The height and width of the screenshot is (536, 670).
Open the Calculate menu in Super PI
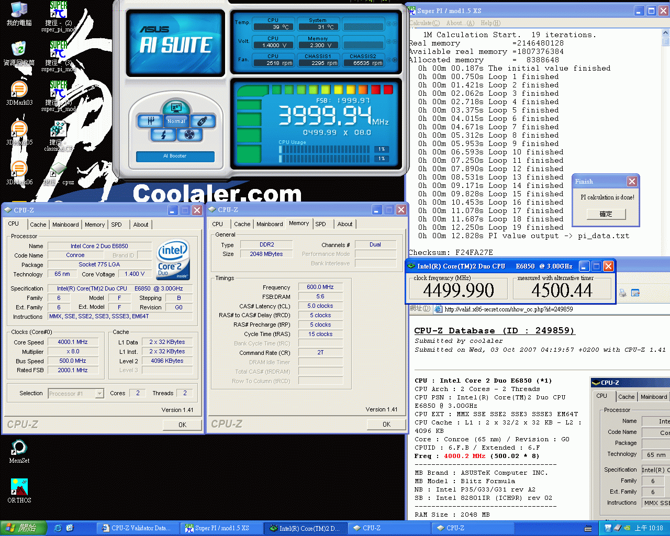click(425, 23)
